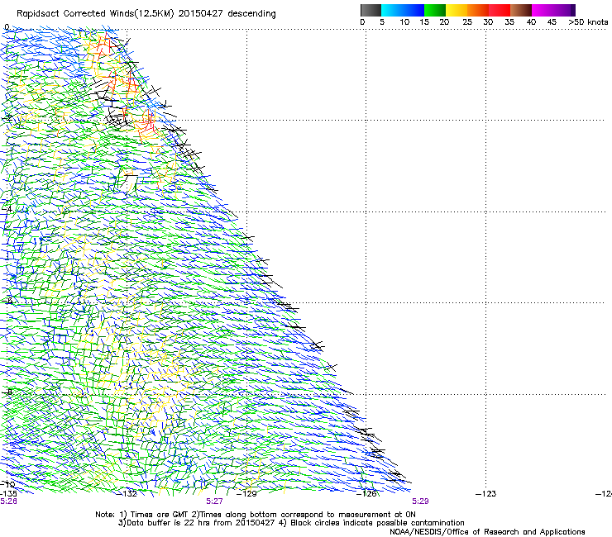Select the green 15-20 knots color band
The height and width of the screenshot is (537, 612).
click(435, 10)
